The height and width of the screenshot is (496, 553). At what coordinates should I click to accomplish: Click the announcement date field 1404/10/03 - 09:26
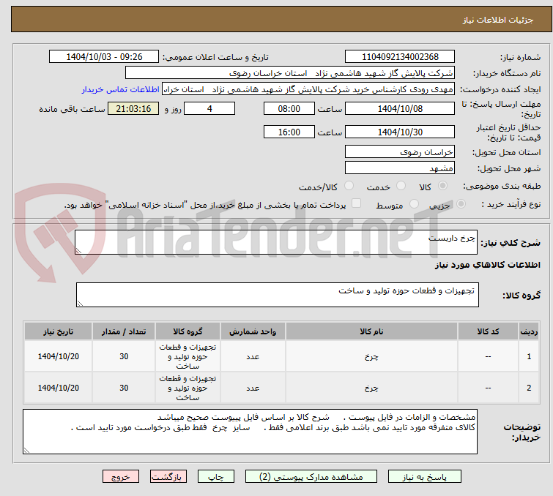click(x=104, y=57)
